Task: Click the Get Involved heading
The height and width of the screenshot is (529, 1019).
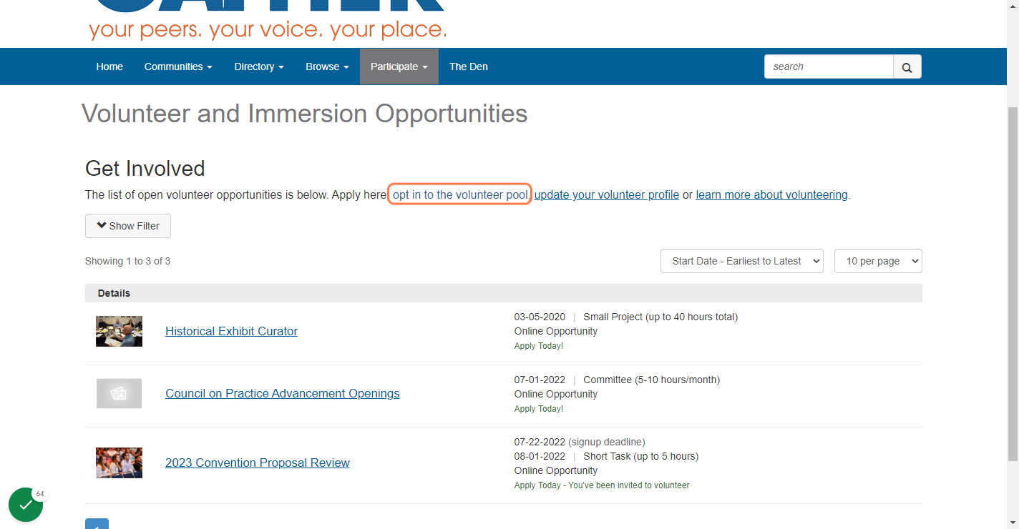Action: [x=145, y=168]
